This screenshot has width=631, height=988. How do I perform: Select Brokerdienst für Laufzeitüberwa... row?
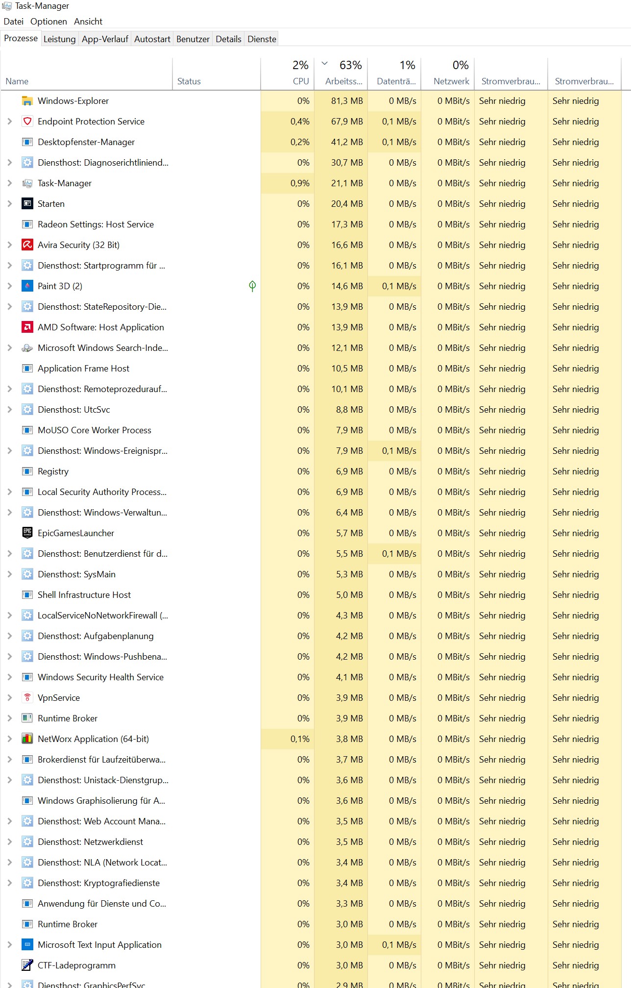coord(311,760)
